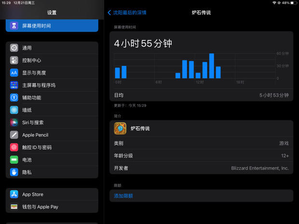
Task: Click the 类别 category row
Action: 201,143
